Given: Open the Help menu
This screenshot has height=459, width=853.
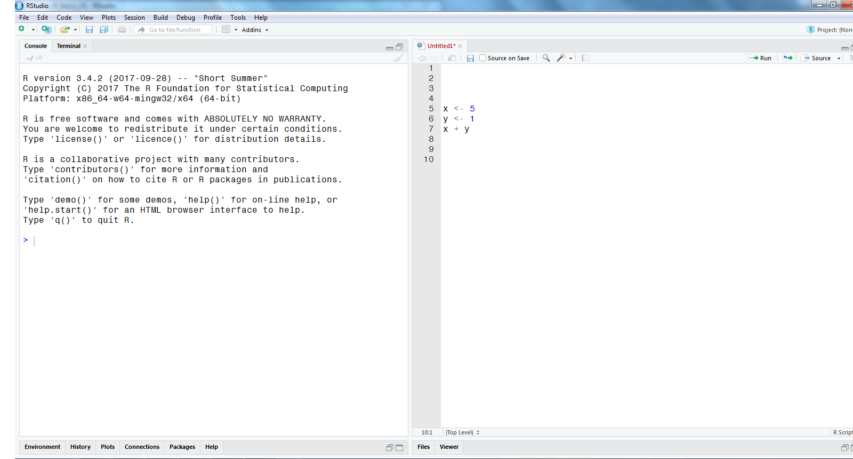Looking at the screenshot, I should click(261, 18).
